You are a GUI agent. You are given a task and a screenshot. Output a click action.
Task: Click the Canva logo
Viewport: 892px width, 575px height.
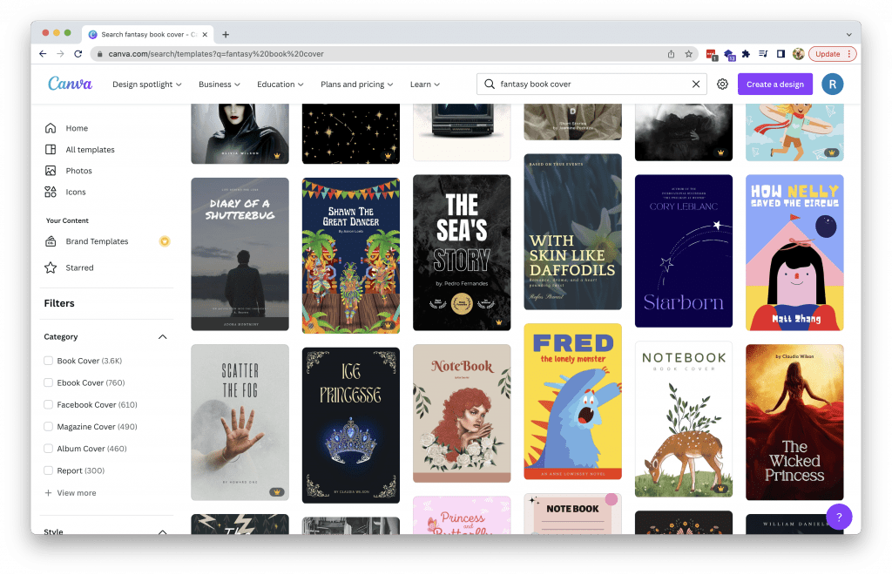[70, 84]
